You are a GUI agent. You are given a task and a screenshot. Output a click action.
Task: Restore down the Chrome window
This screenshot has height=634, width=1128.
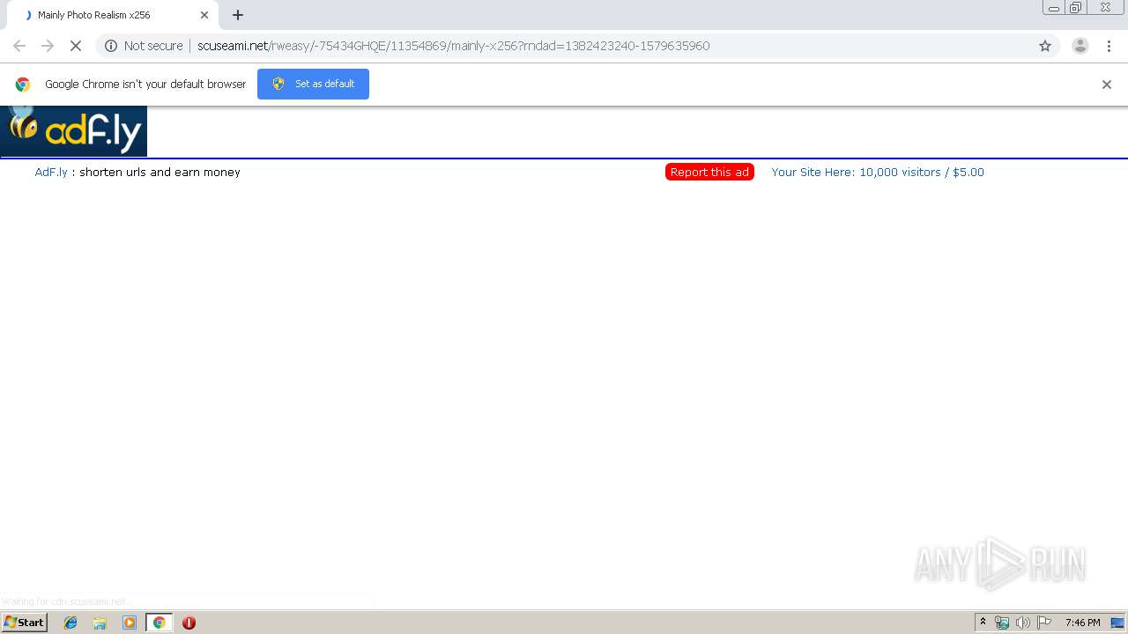(x=1076, y=8)
